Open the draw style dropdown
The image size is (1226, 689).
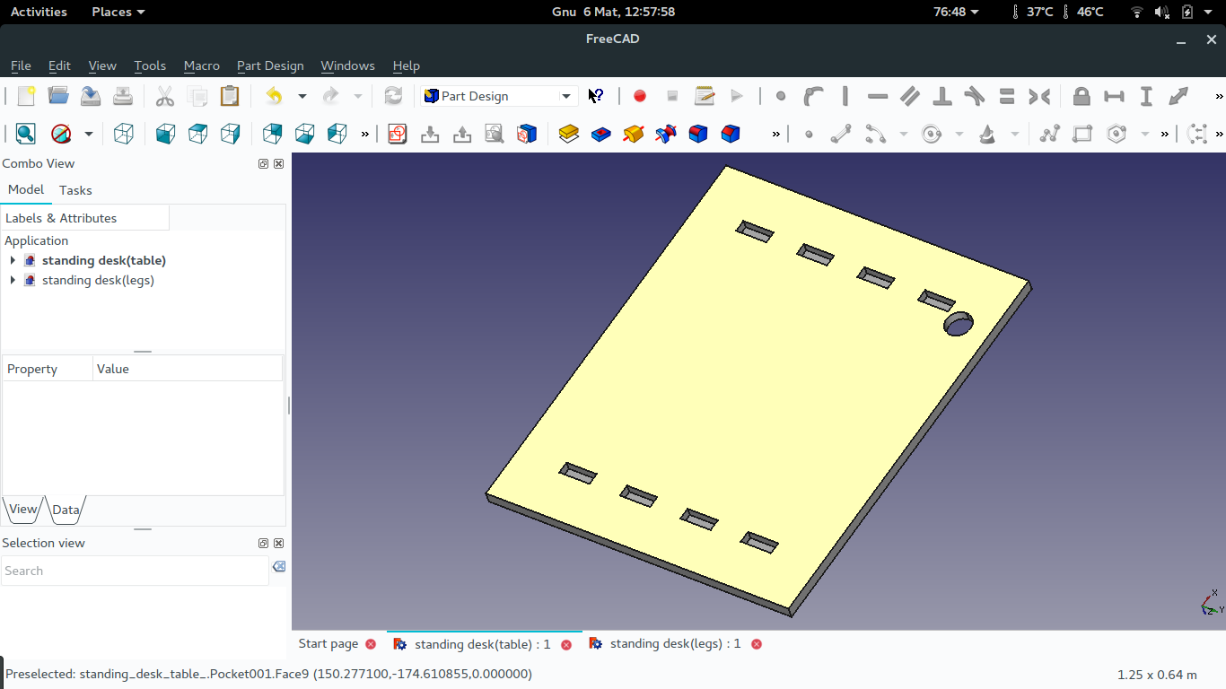85,133
